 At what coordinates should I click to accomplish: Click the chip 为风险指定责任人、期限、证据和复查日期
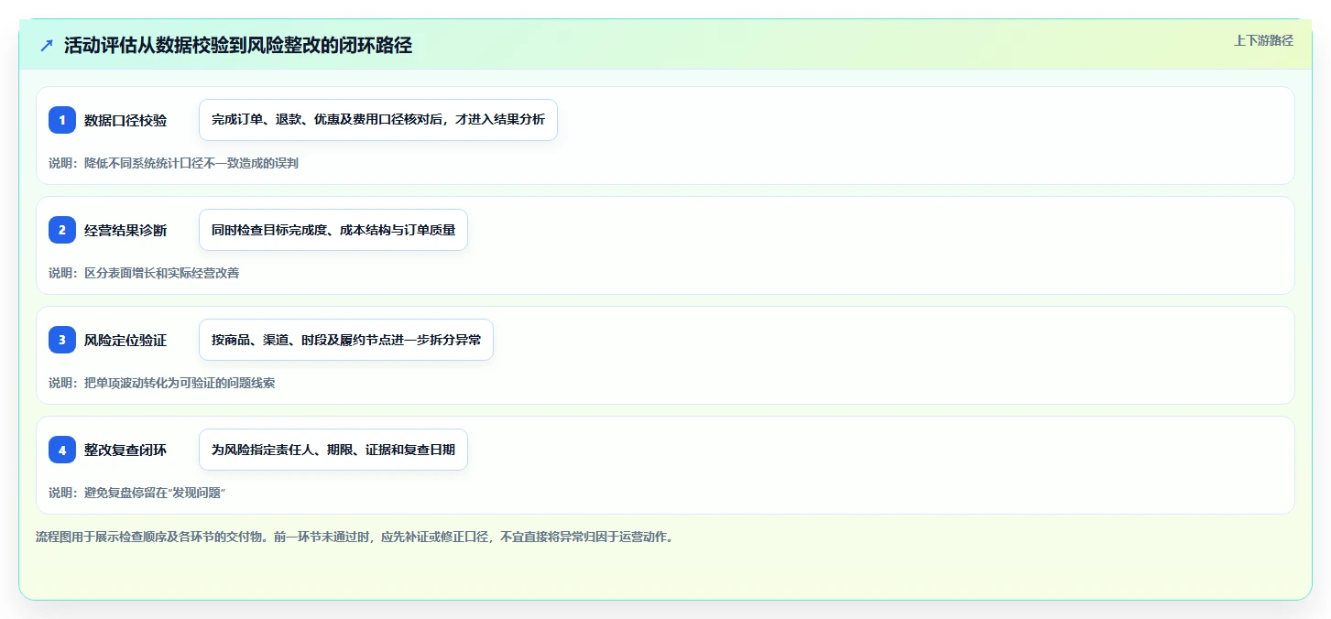[x=333, y=450]
